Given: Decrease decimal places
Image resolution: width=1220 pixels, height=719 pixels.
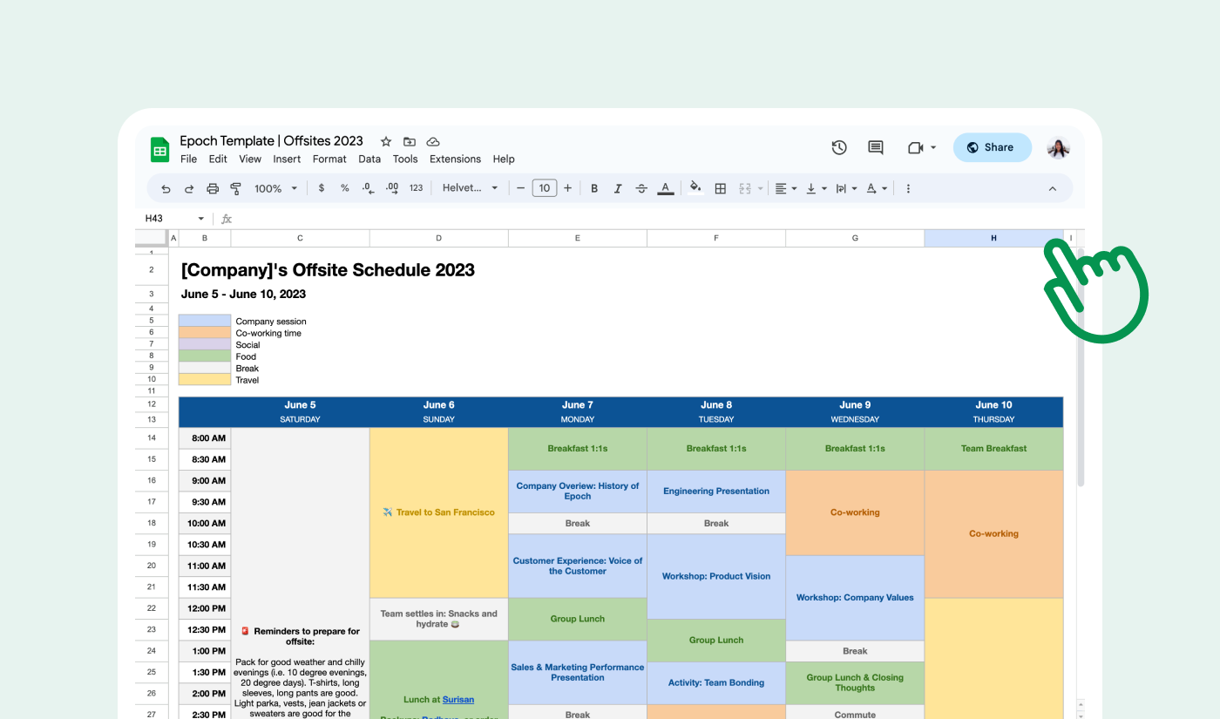Looking at the screenshot, I should (368, 188).
